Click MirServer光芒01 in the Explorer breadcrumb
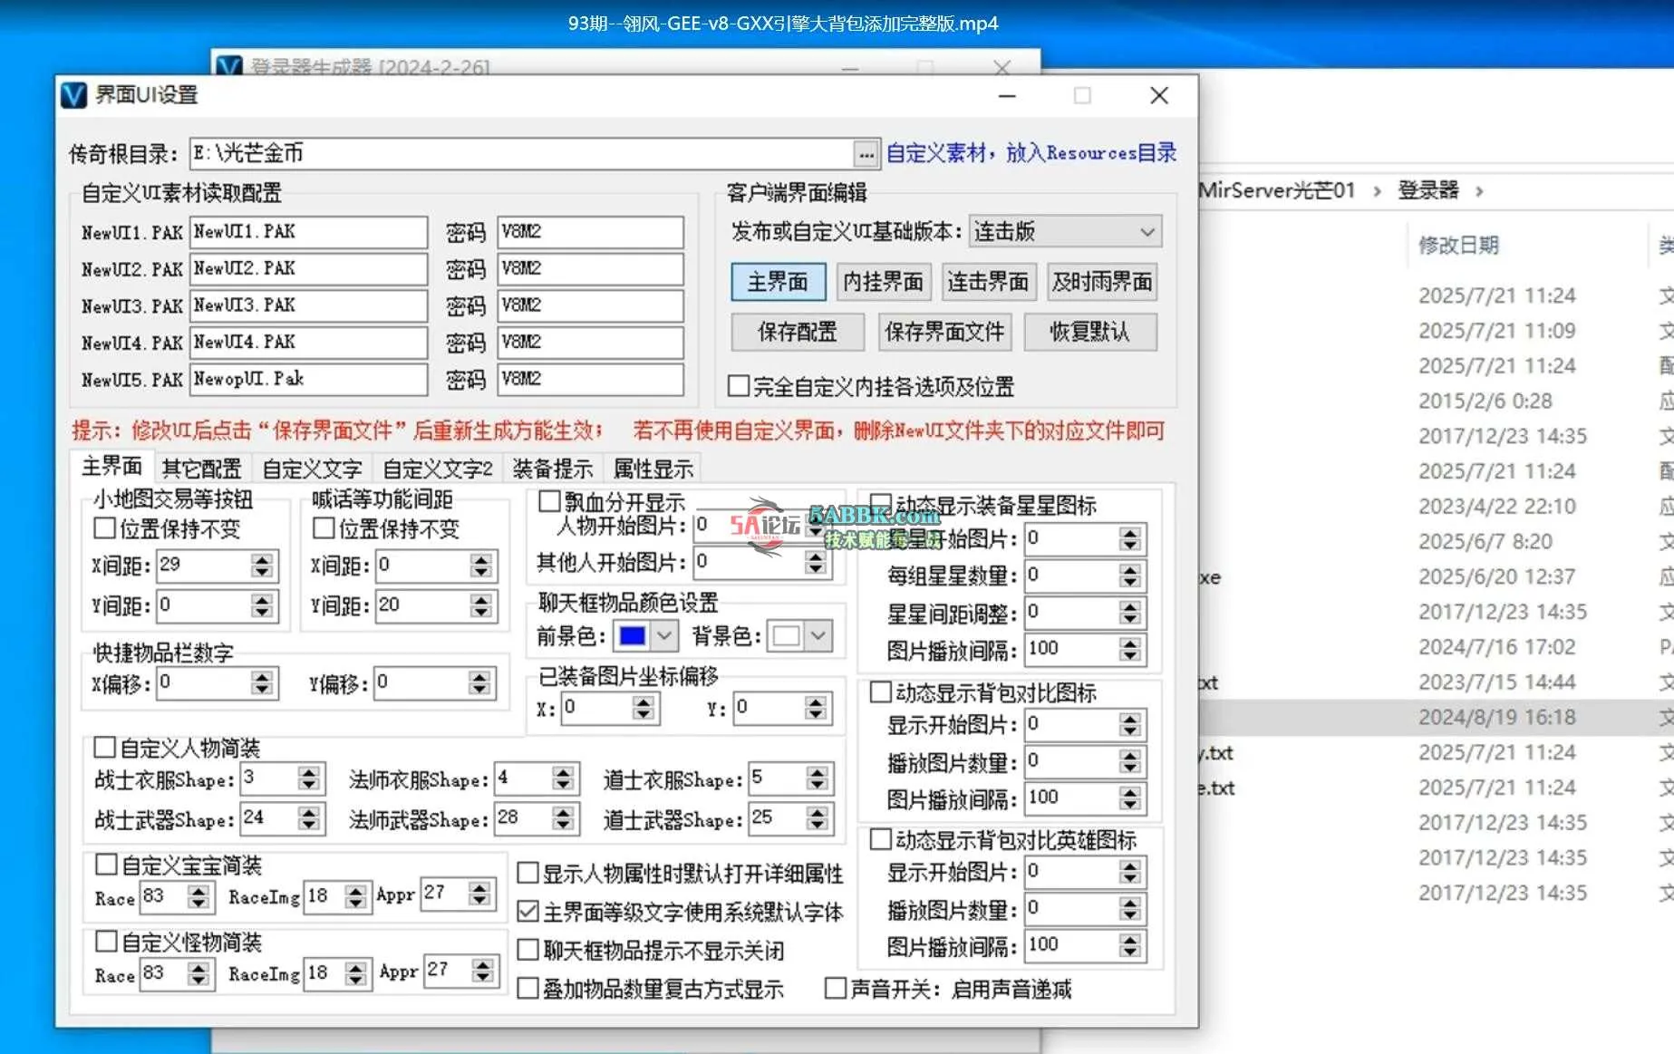 [x=1276, y=190]
